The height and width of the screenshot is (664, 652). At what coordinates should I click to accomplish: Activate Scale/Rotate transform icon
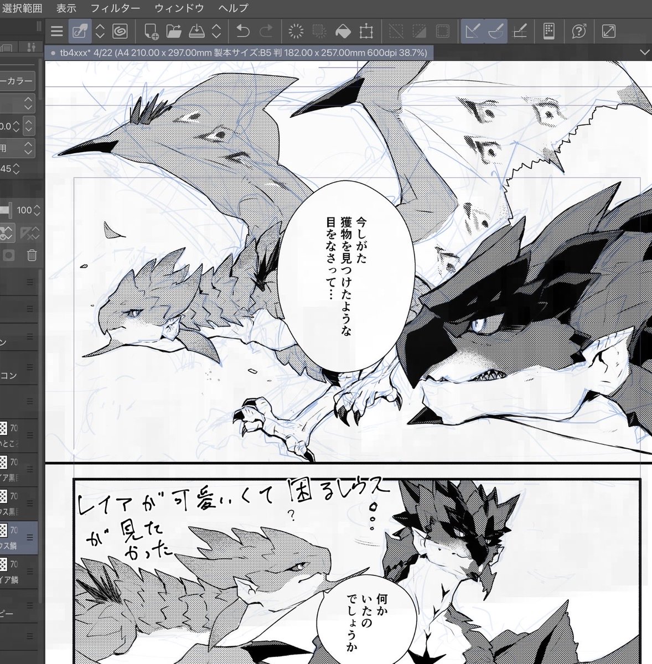click(366, 31)
